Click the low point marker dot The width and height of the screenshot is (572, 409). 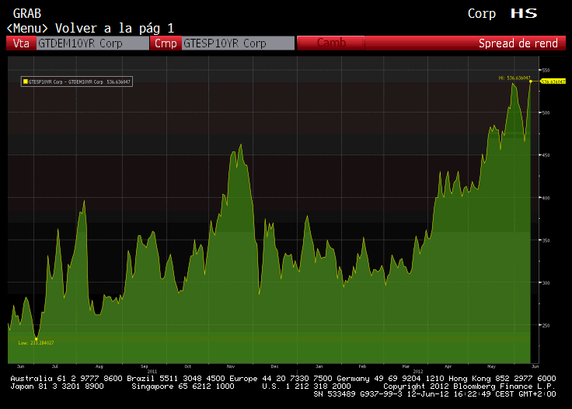tap(36, 339)
